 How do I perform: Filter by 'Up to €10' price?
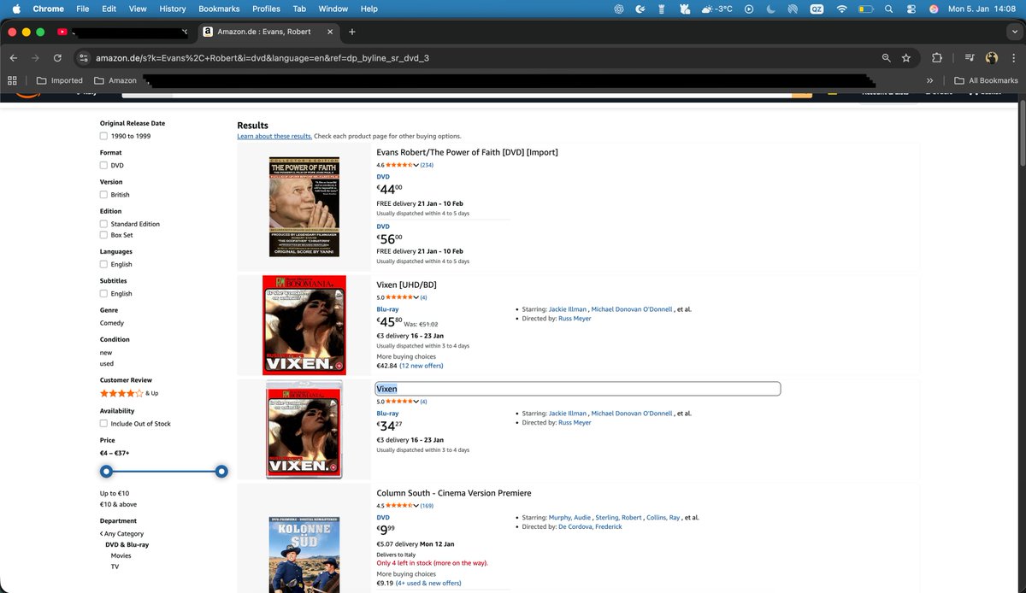[115, 493]
